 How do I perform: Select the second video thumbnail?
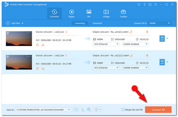click(x=19, y=62)
